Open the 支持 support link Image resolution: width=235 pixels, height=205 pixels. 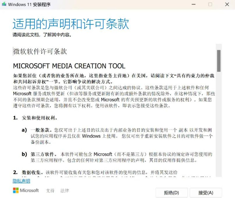[x=50, y=191]
